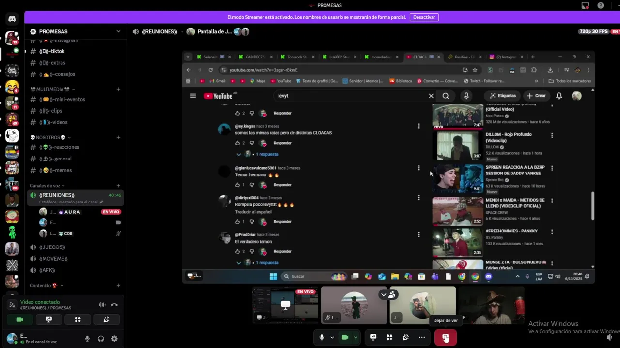Open user settings gear icon
This screenshot has width=620, height=348.
point(114,339)
